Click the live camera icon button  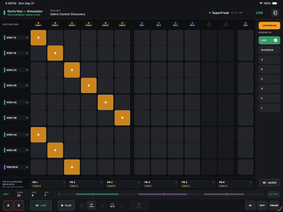(x=41, y=205)
